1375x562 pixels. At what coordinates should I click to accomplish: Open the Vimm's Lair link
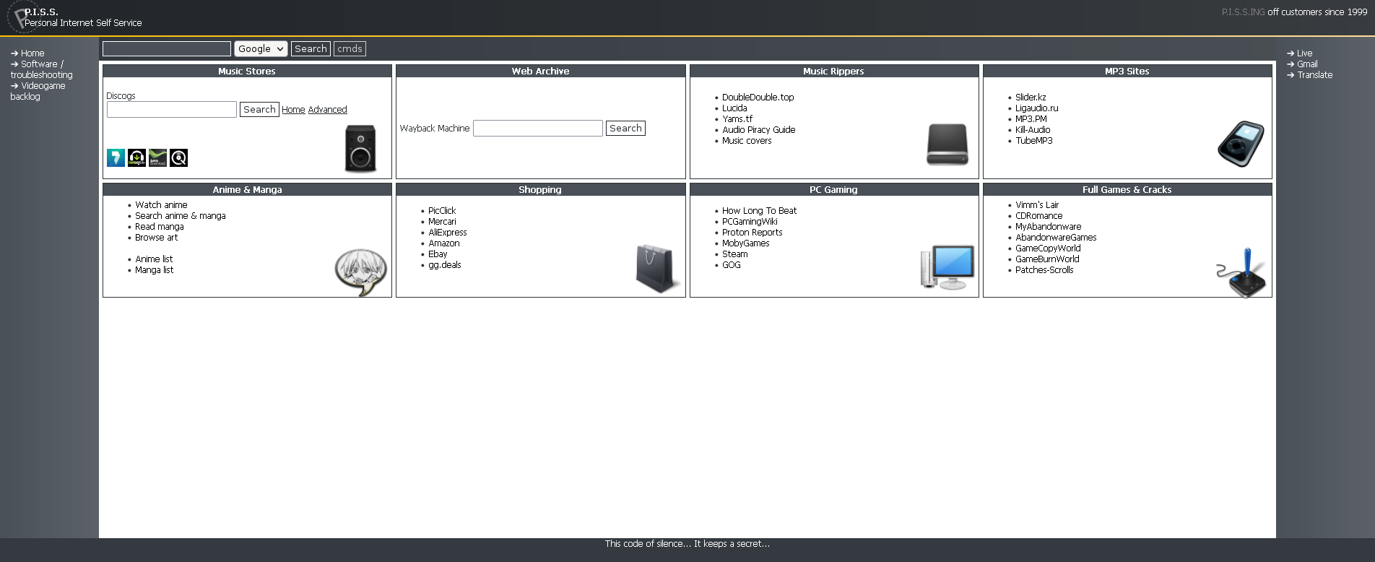tap(1036, 205)
